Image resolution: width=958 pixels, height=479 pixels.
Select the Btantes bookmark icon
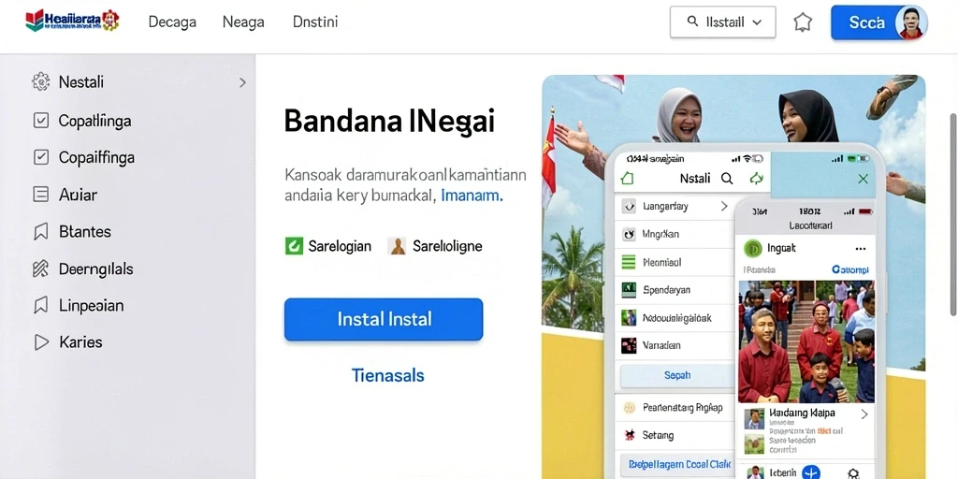coord(40,232)
